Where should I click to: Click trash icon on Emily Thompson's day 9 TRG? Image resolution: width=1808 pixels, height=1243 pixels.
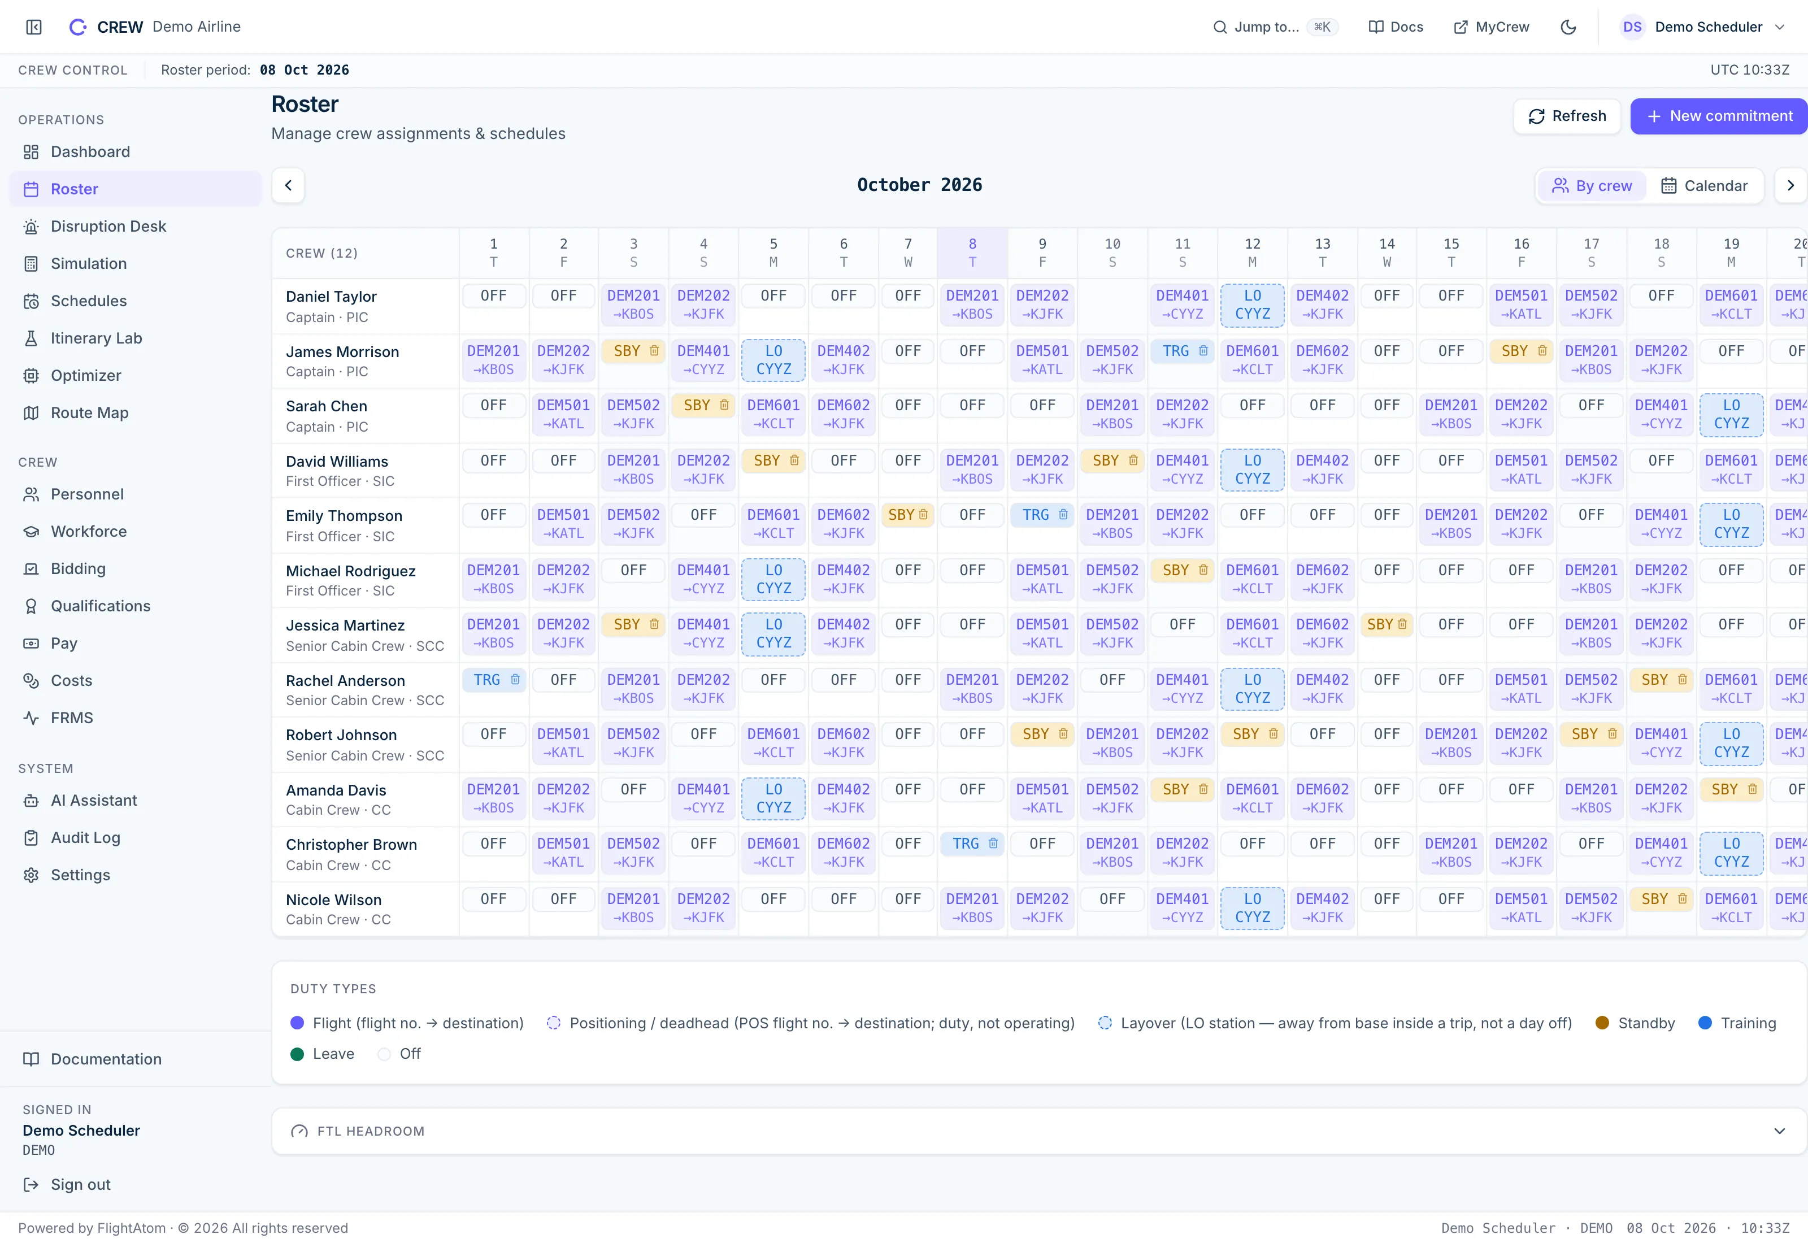(1063, 516)
